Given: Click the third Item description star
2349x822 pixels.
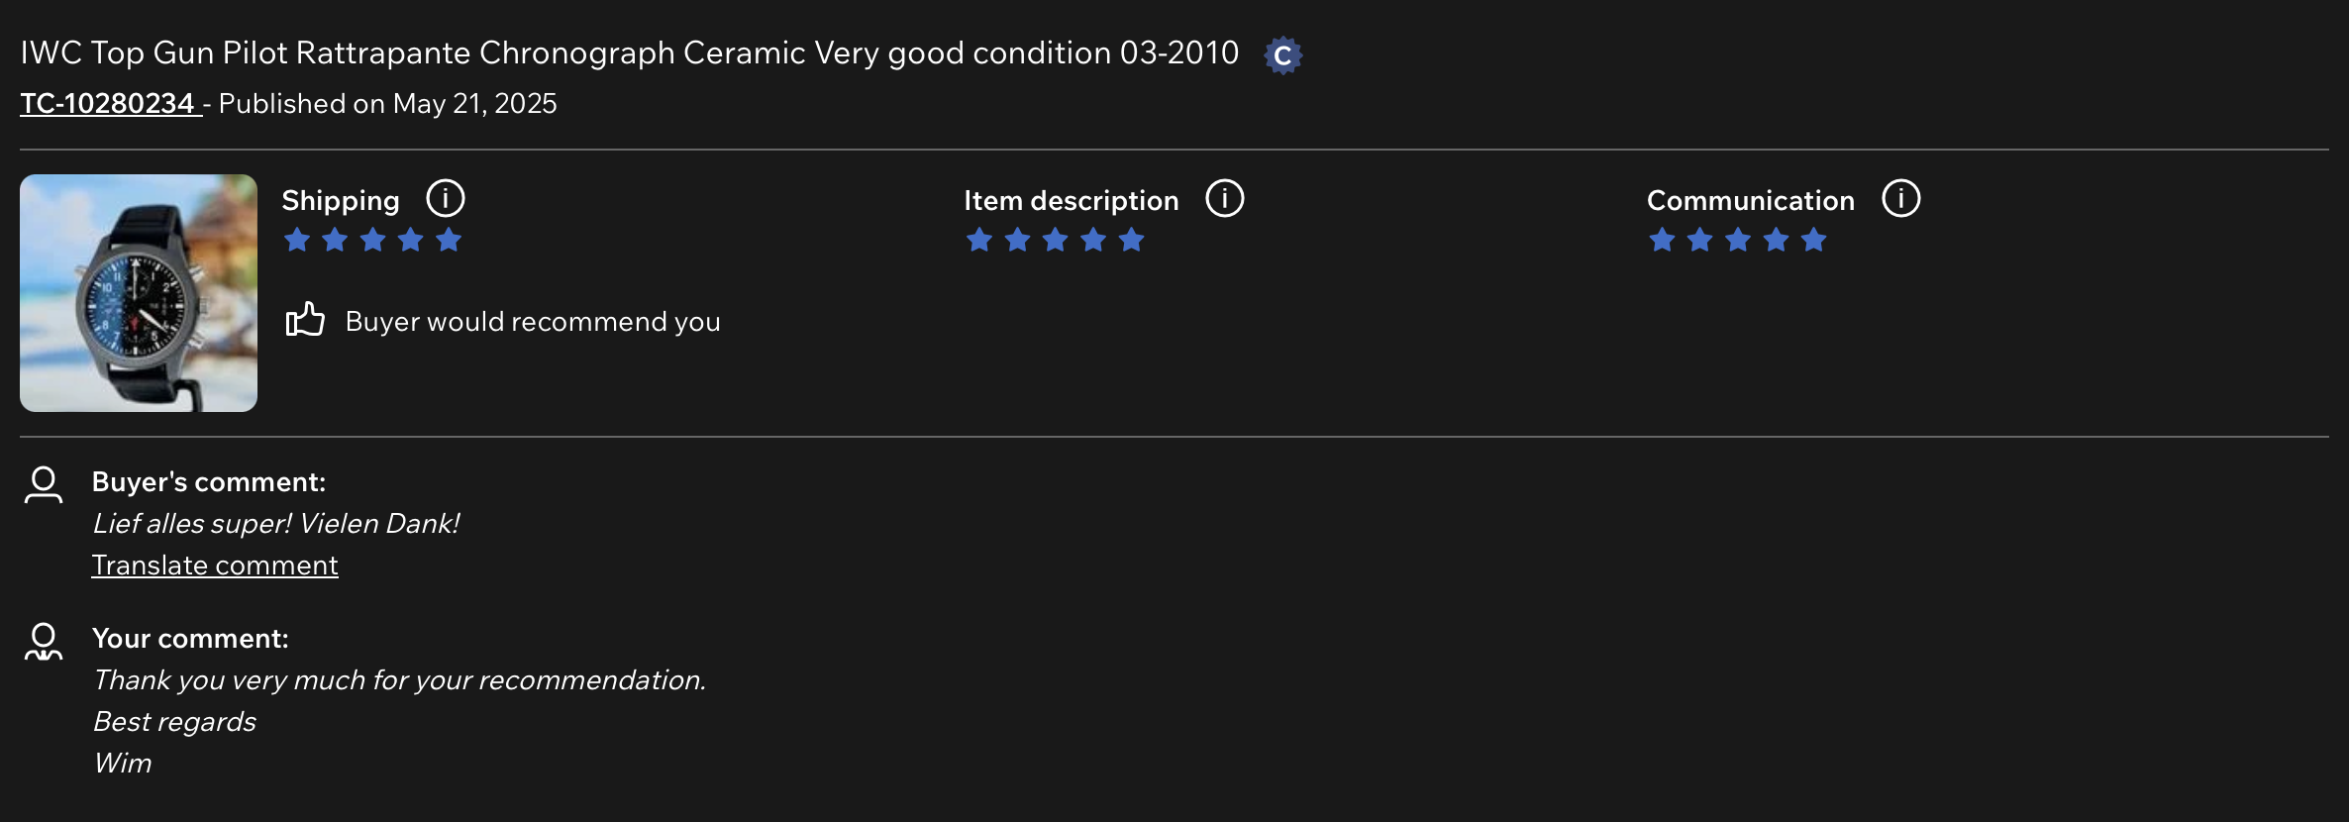Looking at the screenshot, I should 1056,240.
